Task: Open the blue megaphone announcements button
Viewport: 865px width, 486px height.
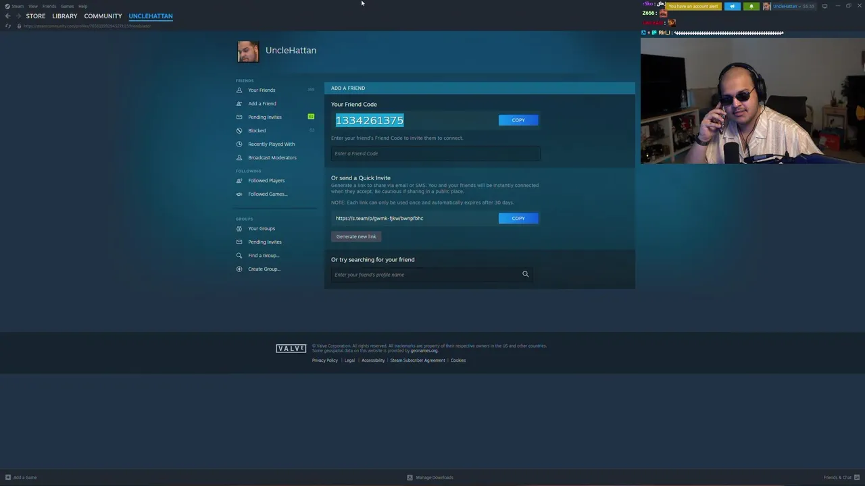Action: tap(732, 6)
